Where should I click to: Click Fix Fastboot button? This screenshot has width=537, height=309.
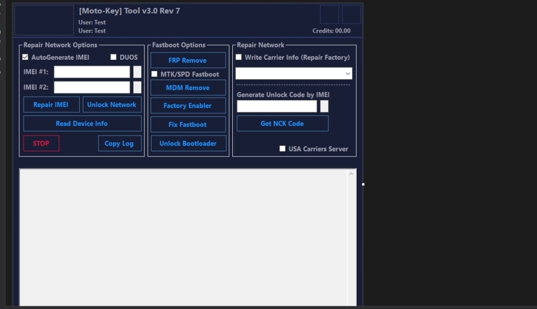188,125
